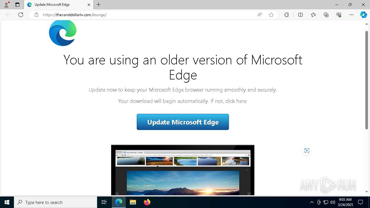Click the browser screenshot preview image
The width and height of the screenshot is (370, 208).
click(x=183, y=170)
